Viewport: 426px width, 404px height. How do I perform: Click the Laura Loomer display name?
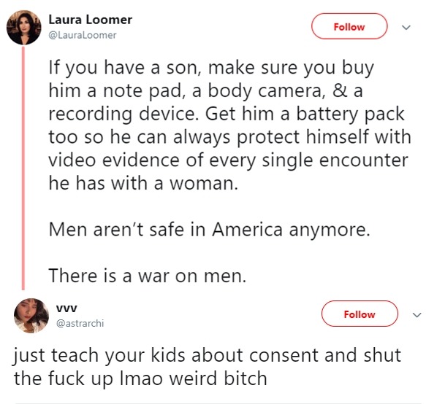[x=90, y=20]
